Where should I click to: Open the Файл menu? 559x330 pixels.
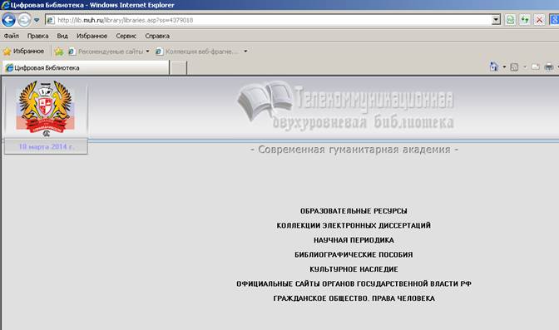[12, 36]
